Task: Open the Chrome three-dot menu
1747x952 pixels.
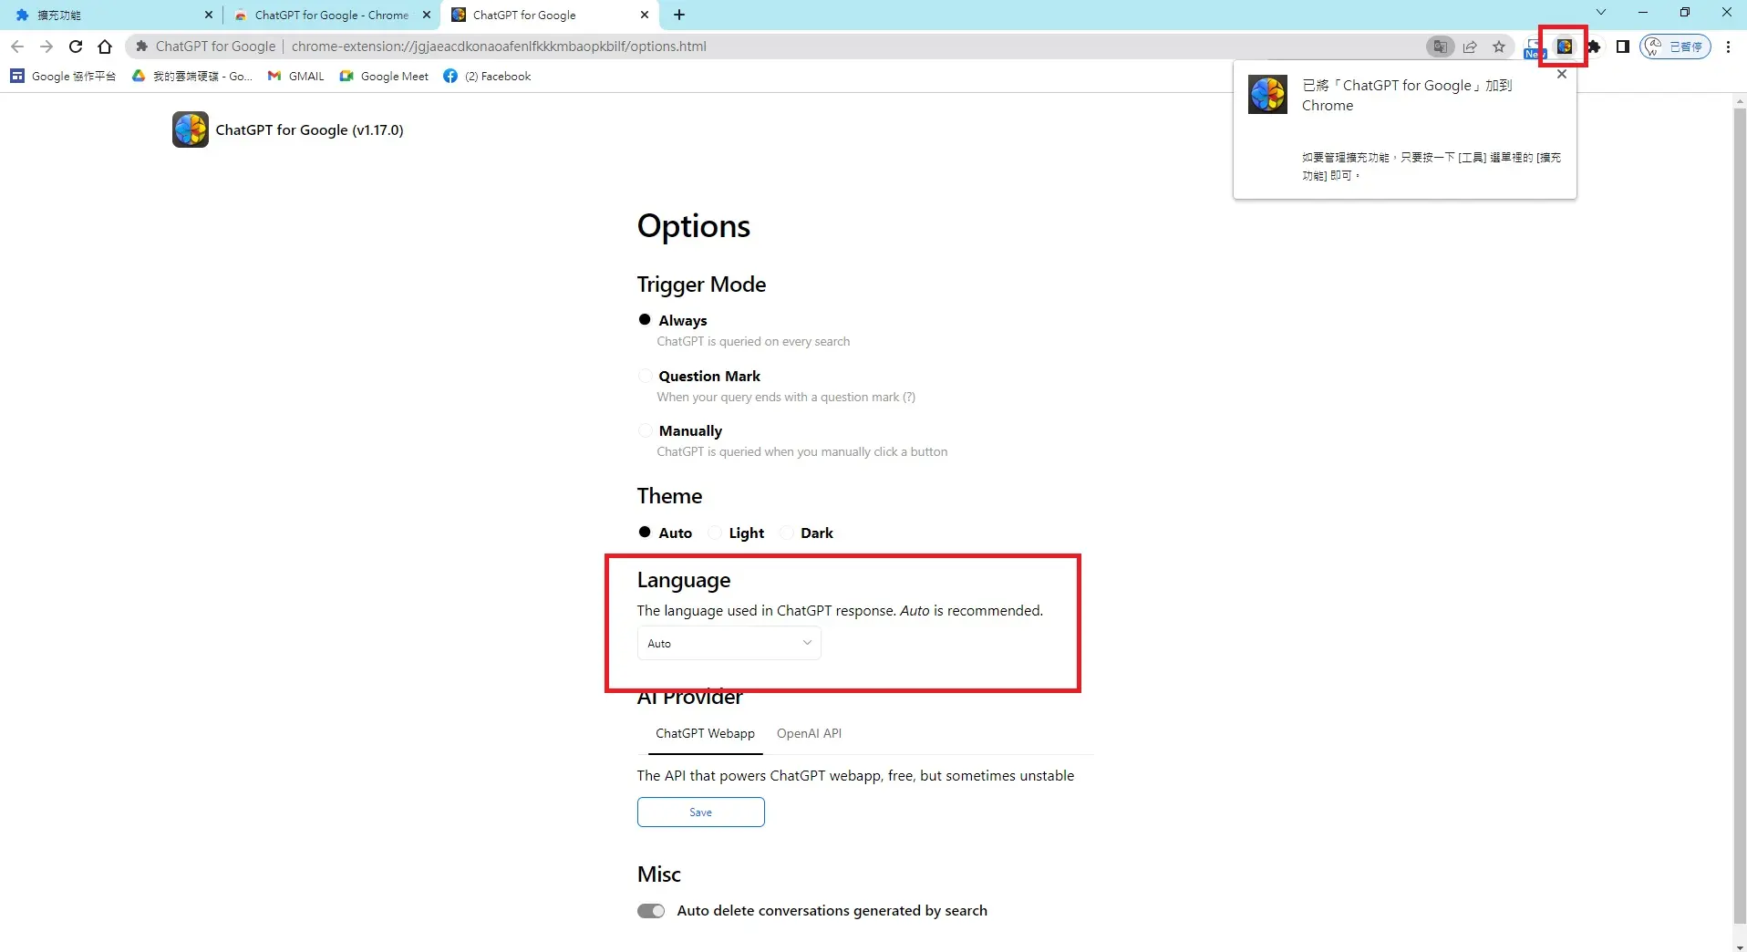Action: 1728,47
